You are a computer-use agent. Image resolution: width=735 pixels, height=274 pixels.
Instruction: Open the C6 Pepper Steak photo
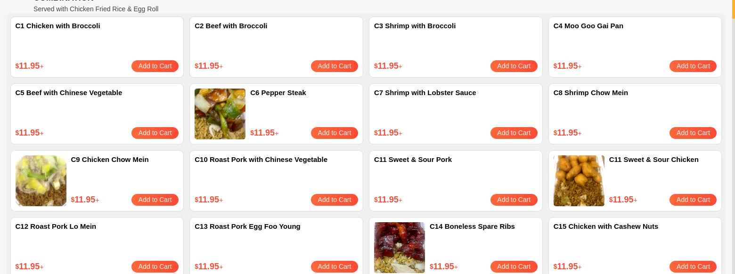tap(220, 114)
